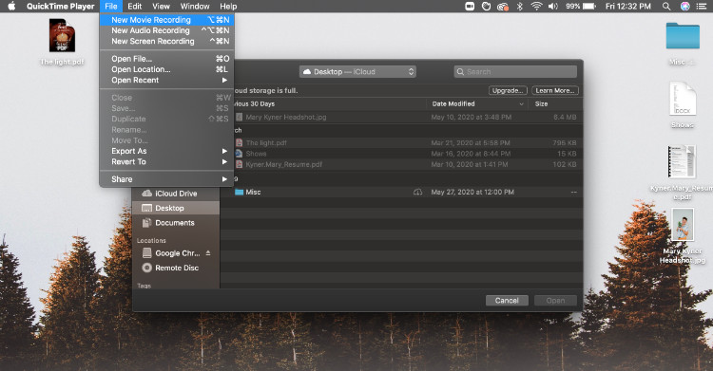Click Mary Kyner Headshot.jpg file row
The image size is (713, 371).
click(x=401, y=117)
